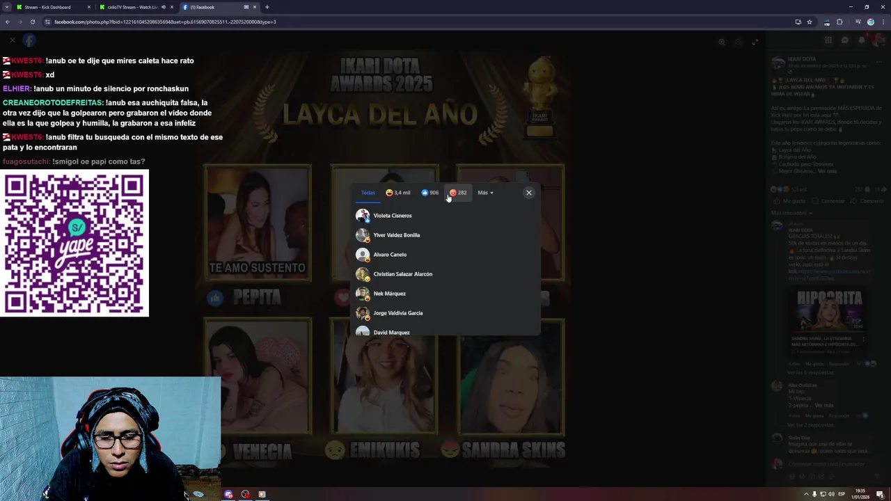Click Comentar on the post
The height and width of the screenshot is (501, 891).
(x=830, y=201)
